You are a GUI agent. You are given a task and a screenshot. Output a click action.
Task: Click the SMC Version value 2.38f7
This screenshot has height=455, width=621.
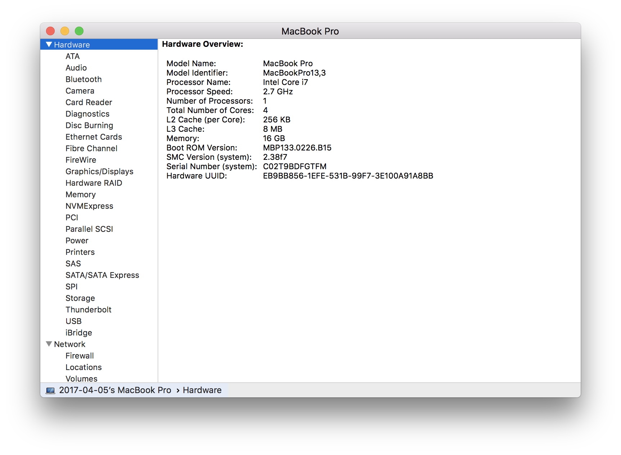point(275,157)
